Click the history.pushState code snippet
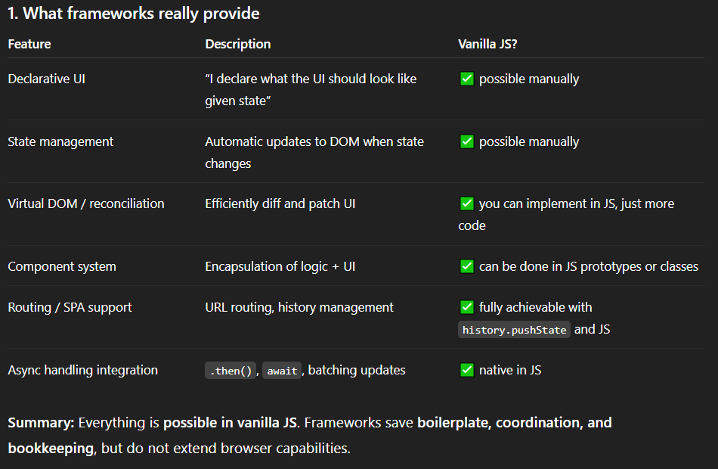Image resolution: width=718 pixels, height=469 pixels. pos(515,330)
